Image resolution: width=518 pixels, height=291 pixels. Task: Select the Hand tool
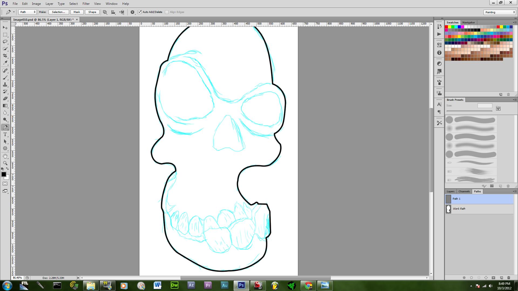tap(5, 156)
